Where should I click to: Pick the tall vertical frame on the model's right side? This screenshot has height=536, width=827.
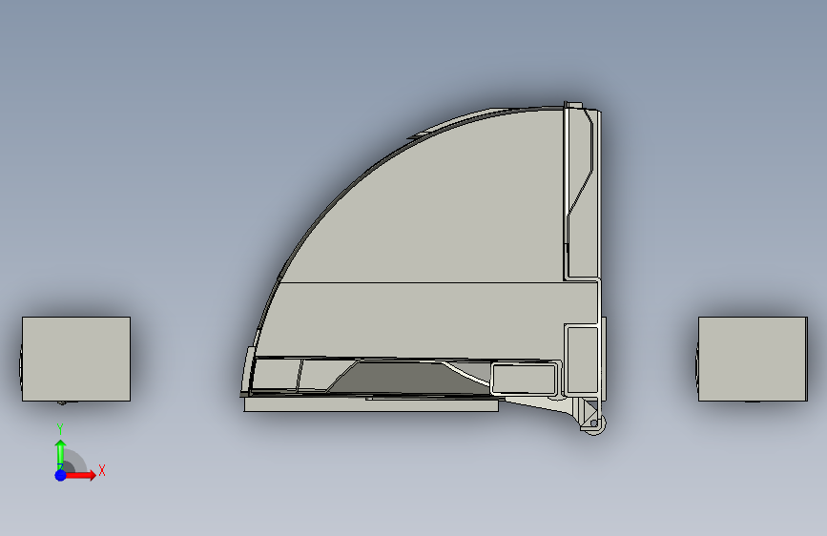tap(582, 193)
